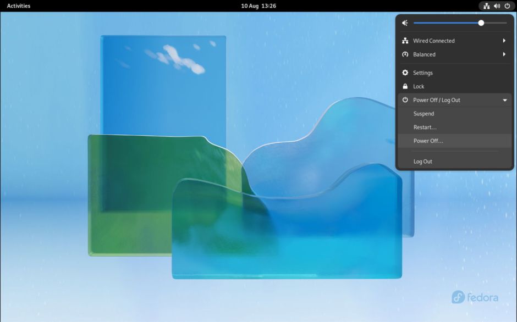The width and height of the screenshot is (517, 322).
Task: Click the power icon in the top bar
Action: pyautogui.click(x=507, y=6)
